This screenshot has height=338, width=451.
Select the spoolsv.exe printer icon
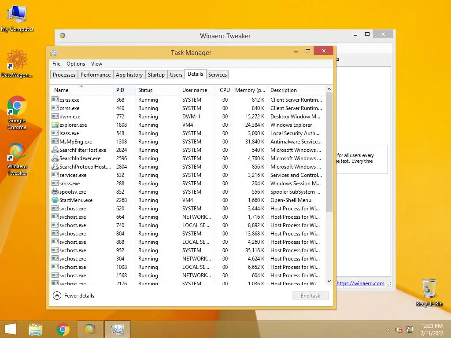(x=55, y=191)
